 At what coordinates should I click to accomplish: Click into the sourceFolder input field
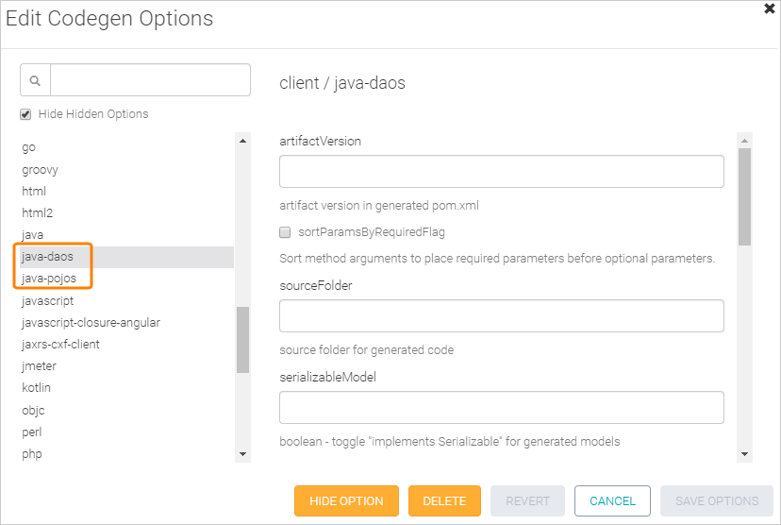coord(501,316)
